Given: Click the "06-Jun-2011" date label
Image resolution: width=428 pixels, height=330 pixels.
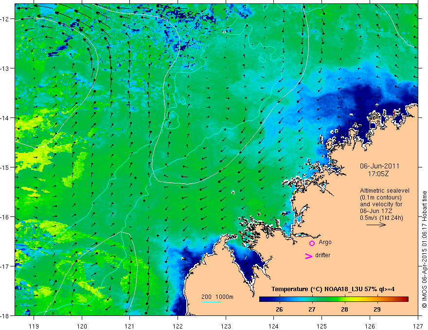Looking at the screenshot, I should click(379, 166).
